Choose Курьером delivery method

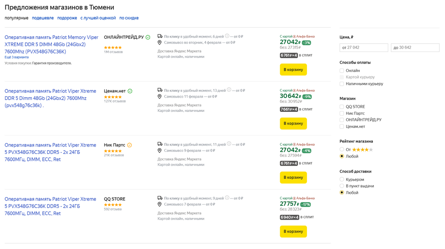(x=342, y=179)
